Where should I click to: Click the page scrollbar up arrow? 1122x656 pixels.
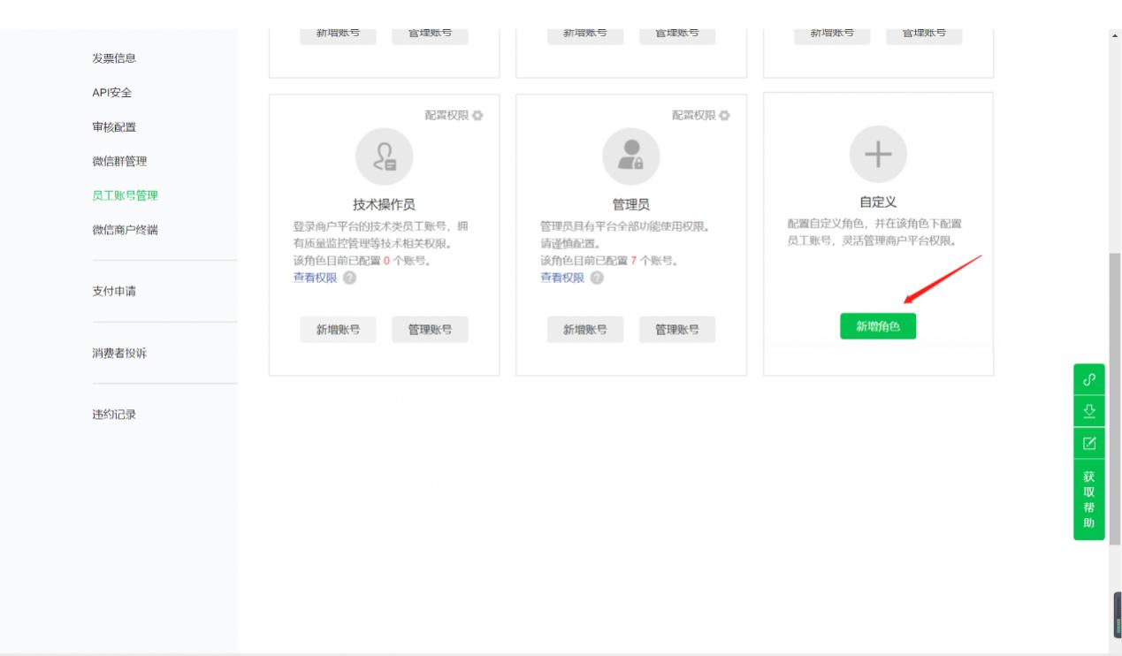[1114, 35]
